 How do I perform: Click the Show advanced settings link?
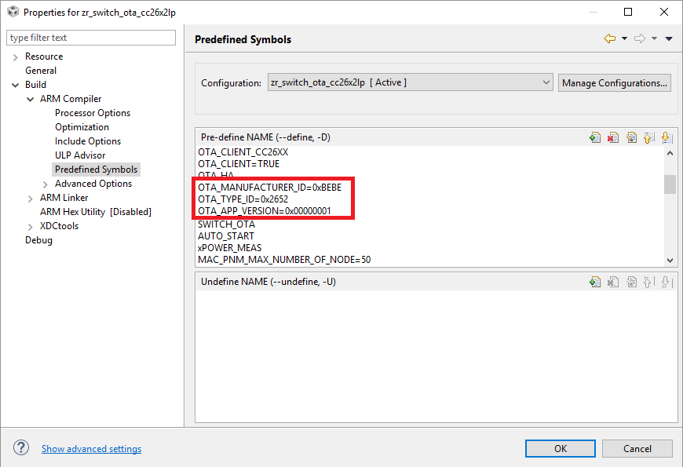pos(91,449)
